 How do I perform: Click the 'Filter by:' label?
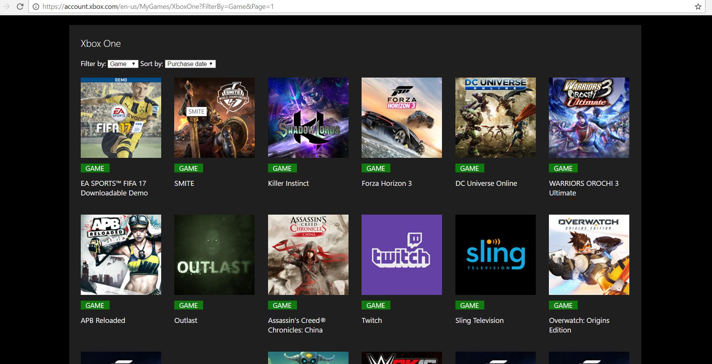click(x=93, y=64)
